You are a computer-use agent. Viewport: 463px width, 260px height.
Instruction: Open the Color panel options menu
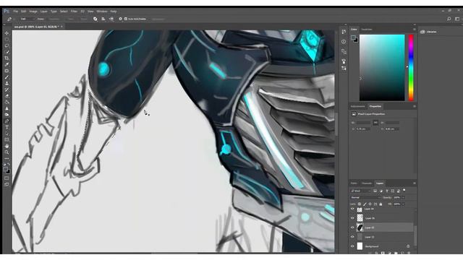click(415, 30)
